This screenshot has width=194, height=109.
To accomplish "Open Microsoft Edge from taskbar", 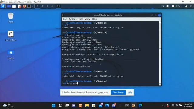I will point(140,105).
